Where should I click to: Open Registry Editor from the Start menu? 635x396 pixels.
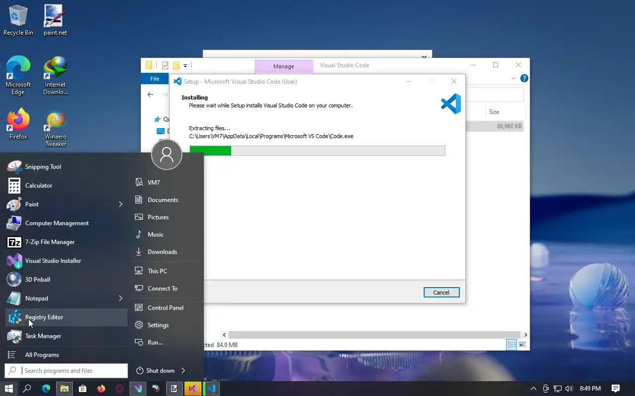(x=66, y=317)
